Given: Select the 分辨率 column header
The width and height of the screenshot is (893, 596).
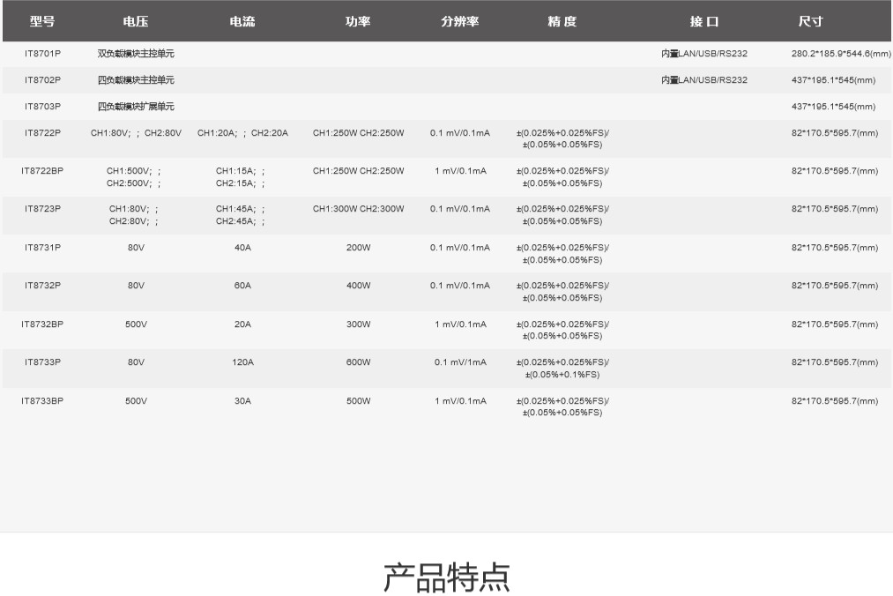Looking at the screenshot, I should (459, 22).
